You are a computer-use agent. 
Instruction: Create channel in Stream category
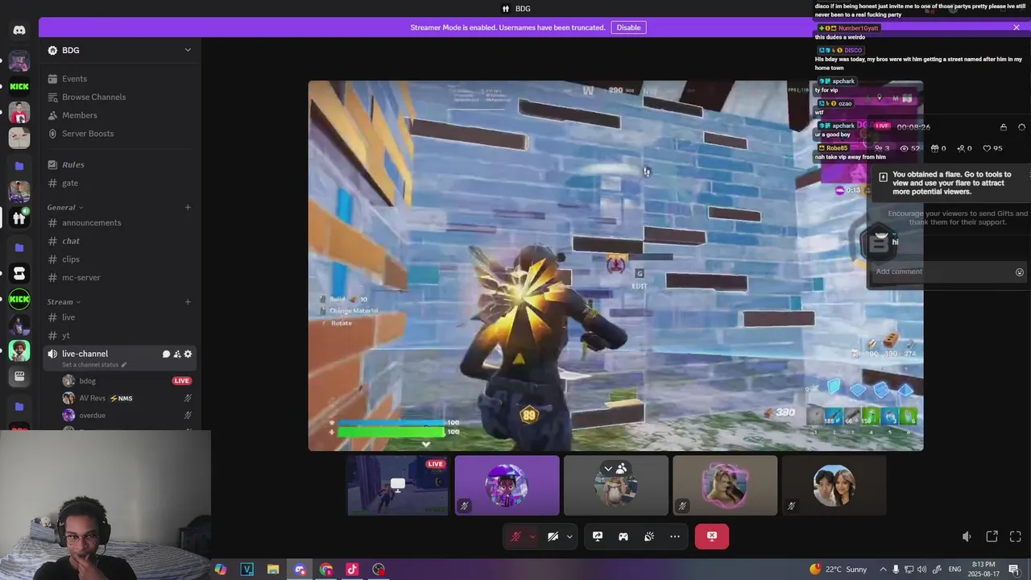(188, 302)
